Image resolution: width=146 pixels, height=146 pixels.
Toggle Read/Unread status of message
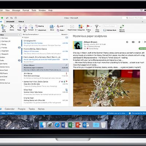click(72, 28)
